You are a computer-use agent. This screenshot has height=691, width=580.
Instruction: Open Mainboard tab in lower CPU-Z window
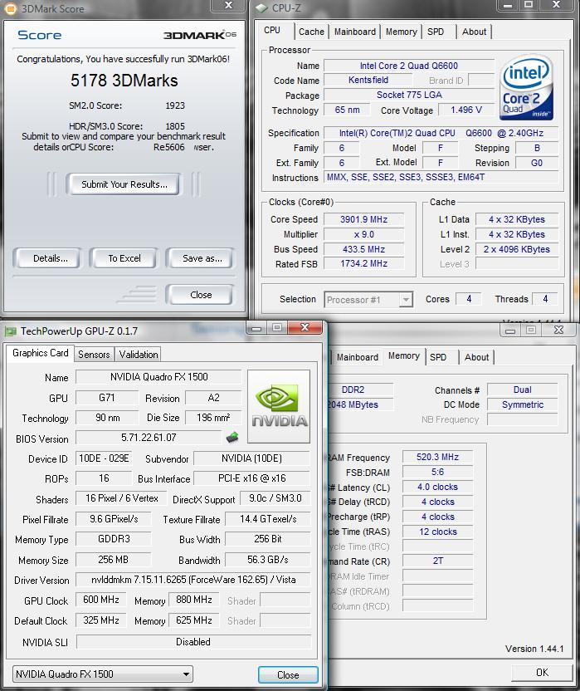click(357, 357)
